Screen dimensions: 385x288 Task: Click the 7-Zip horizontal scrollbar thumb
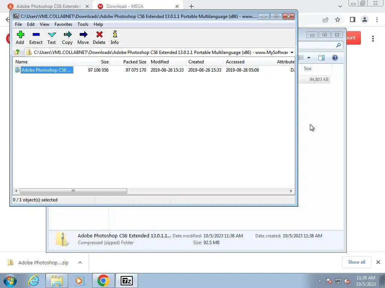tap(73, 191)
